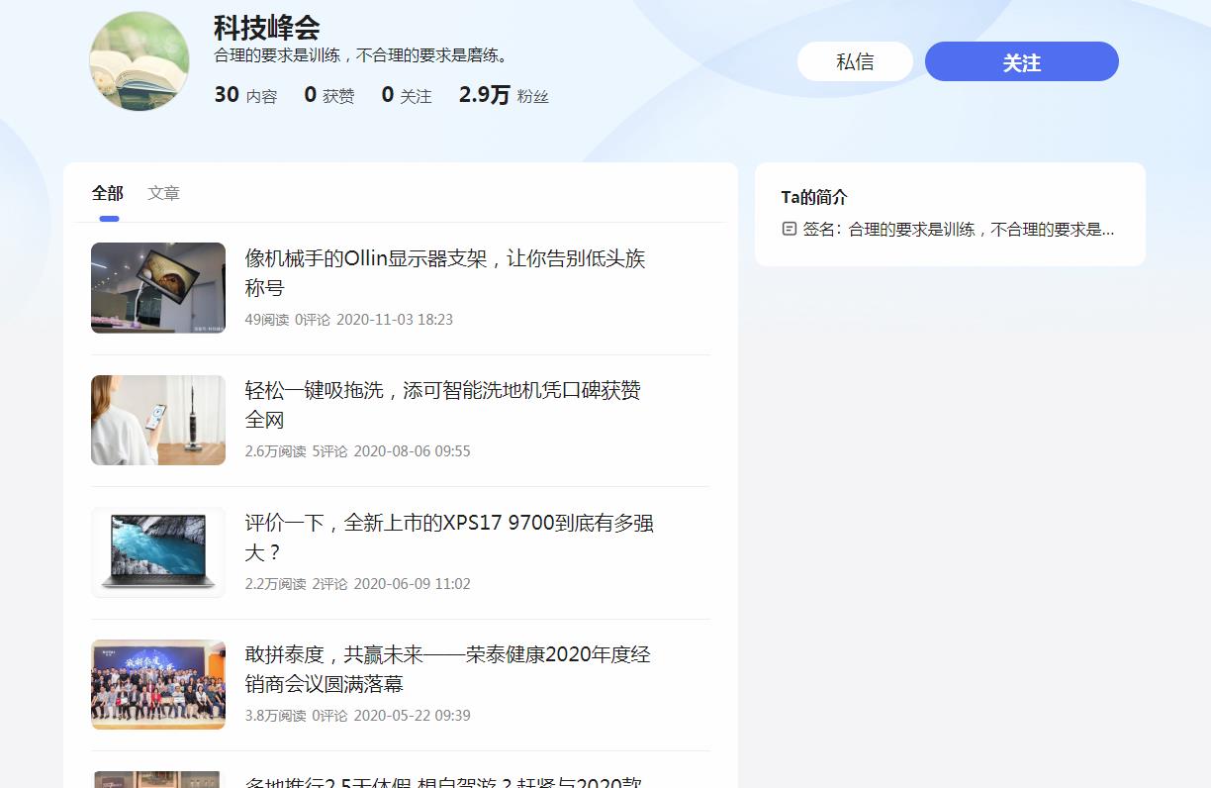
Task: Click the 科技峰会 profile name
Action: [266, 27]
